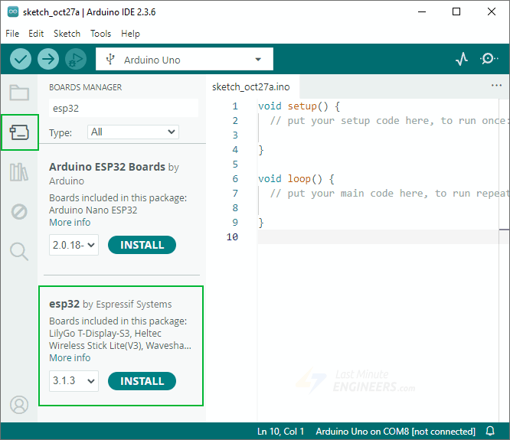
Task: Install esp32 by Espressif Systems
Action: tap(142, 381)
